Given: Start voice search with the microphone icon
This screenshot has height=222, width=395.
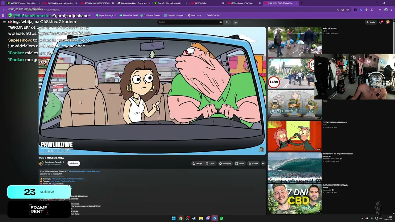Looking at the screenshot, I should [x=235, y=22].
